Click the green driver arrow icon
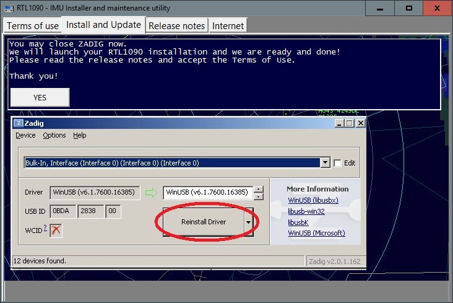 (x=151, y=193)
